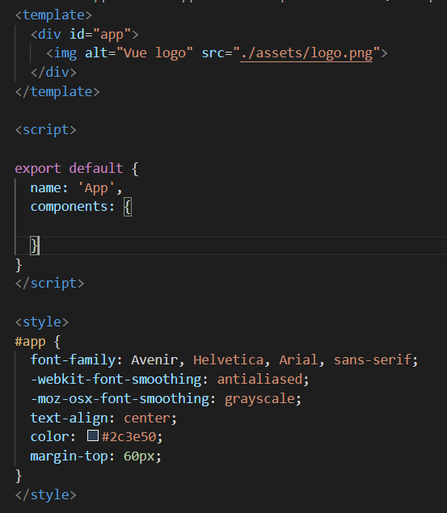Click the antialiased value
The height and width of the screenshot is (513, 447).
[x=259, y=379]
